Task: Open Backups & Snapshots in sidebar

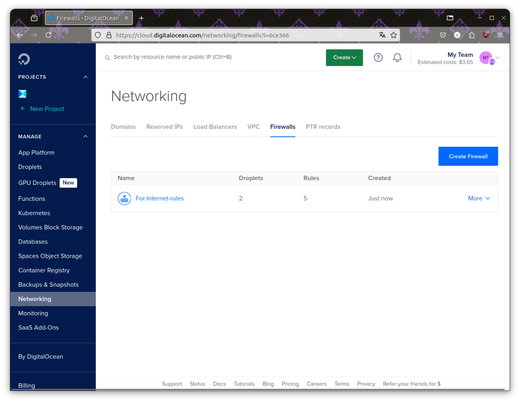Action: tap(49, 284)
